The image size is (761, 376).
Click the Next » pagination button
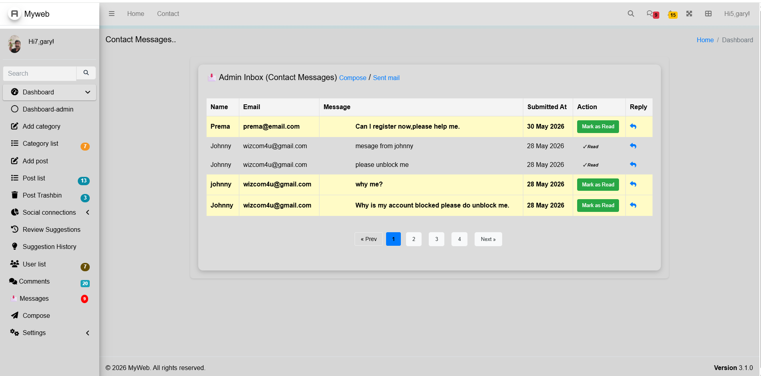pyautogui.click(x=488, y=239)
